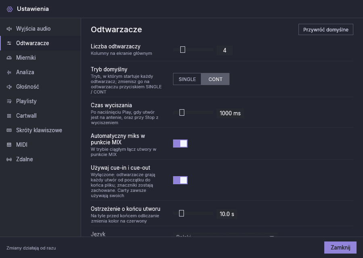
Task: Disable the Używaj cue-in i cue-out switch
Action: click(180, 180)
